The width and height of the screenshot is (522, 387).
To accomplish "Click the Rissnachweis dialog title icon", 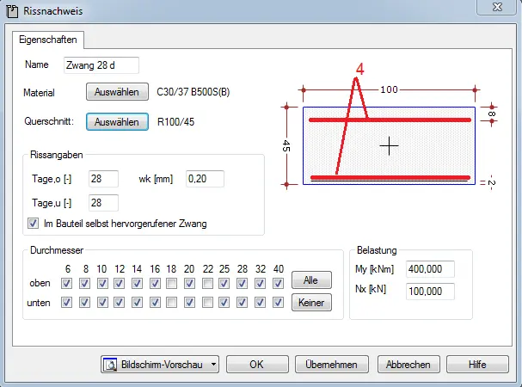I will point(12,12).
